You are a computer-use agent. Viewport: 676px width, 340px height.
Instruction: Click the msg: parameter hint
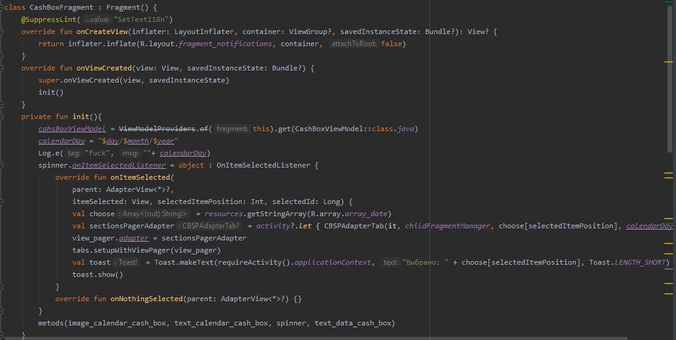point(129,153)
